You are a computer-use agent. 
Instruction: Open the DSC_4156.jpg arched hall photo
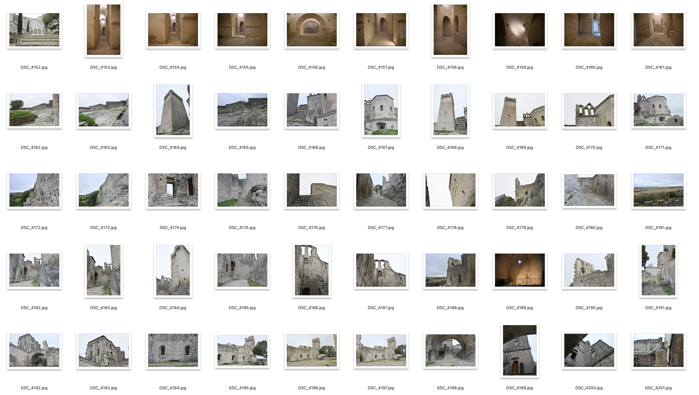312,30
